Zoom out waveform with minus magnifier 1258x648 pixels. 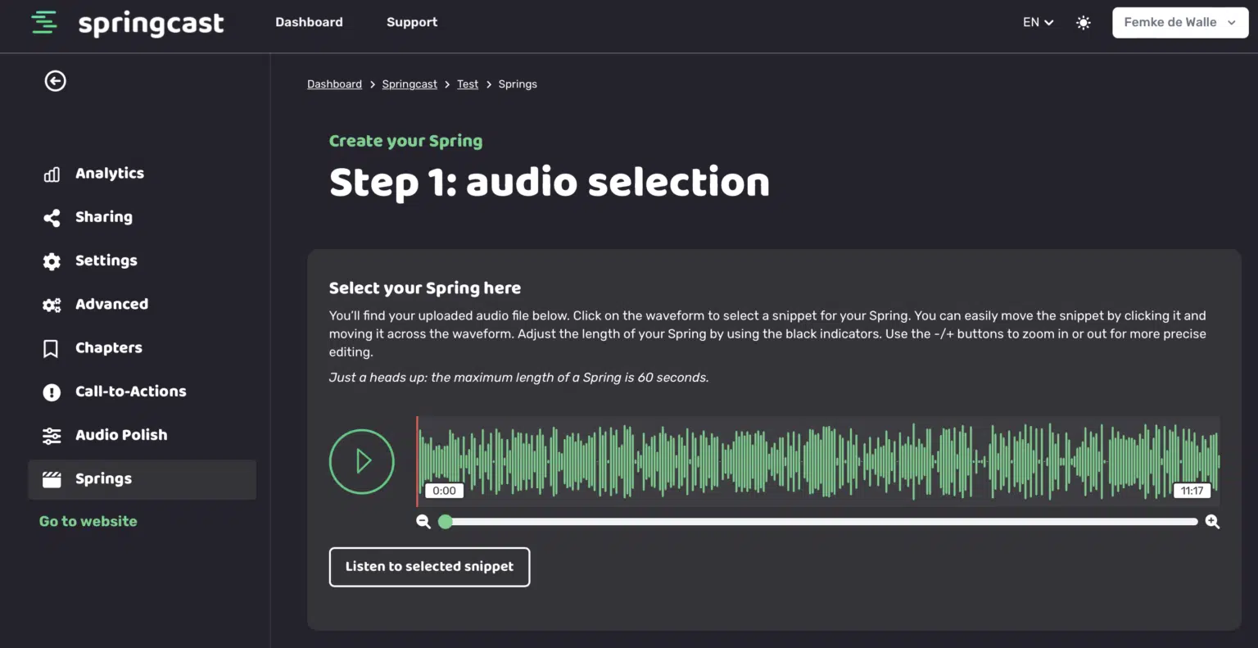pos(423,522)
